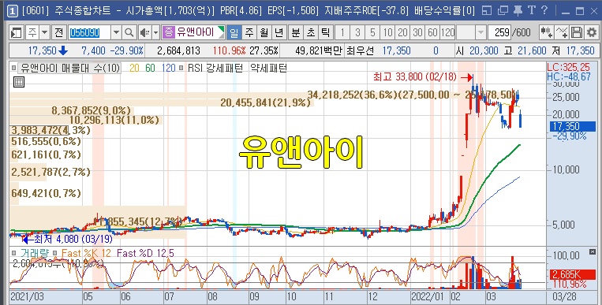This screenshot has height=305, width=602.
Task: Open chart settings gear icon
Action: (x=592, y=32)
